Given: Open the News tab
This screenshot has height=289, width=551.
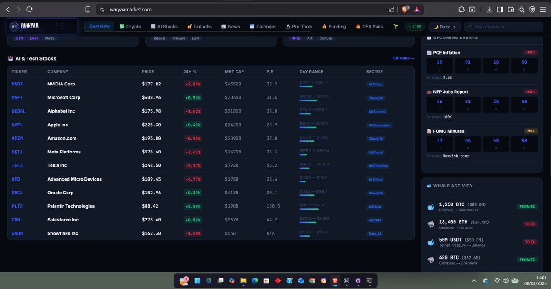Looking at the screenshot, I should point(231,27).
